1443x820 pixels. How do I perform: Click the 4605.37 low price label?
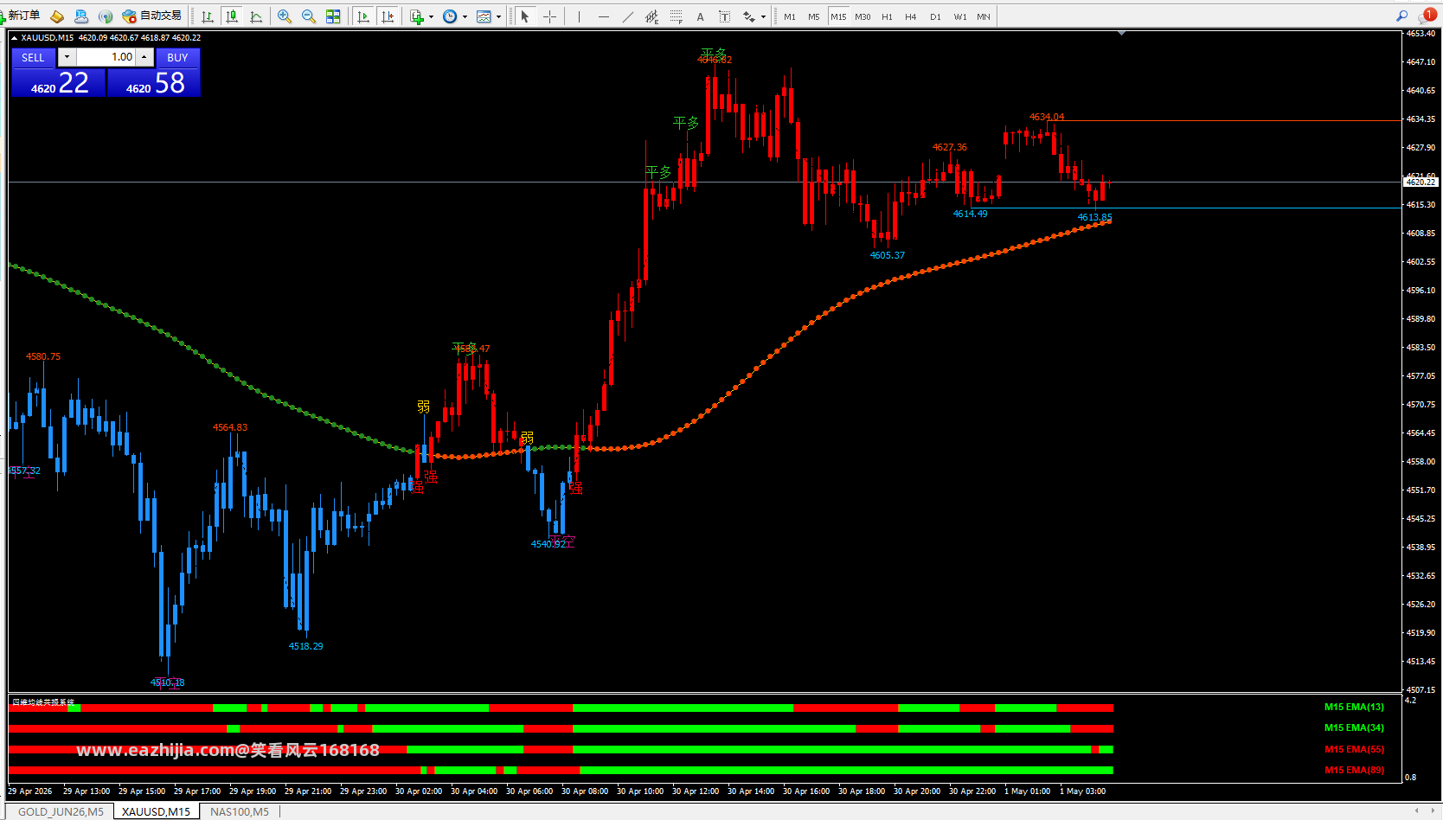[x=887, y=255]
